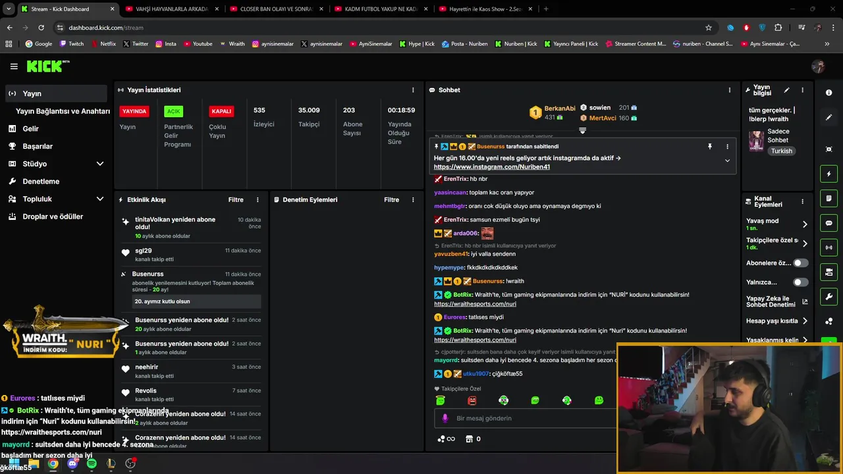Click the wrench tool icon in right toolbar

click(829, 296)
